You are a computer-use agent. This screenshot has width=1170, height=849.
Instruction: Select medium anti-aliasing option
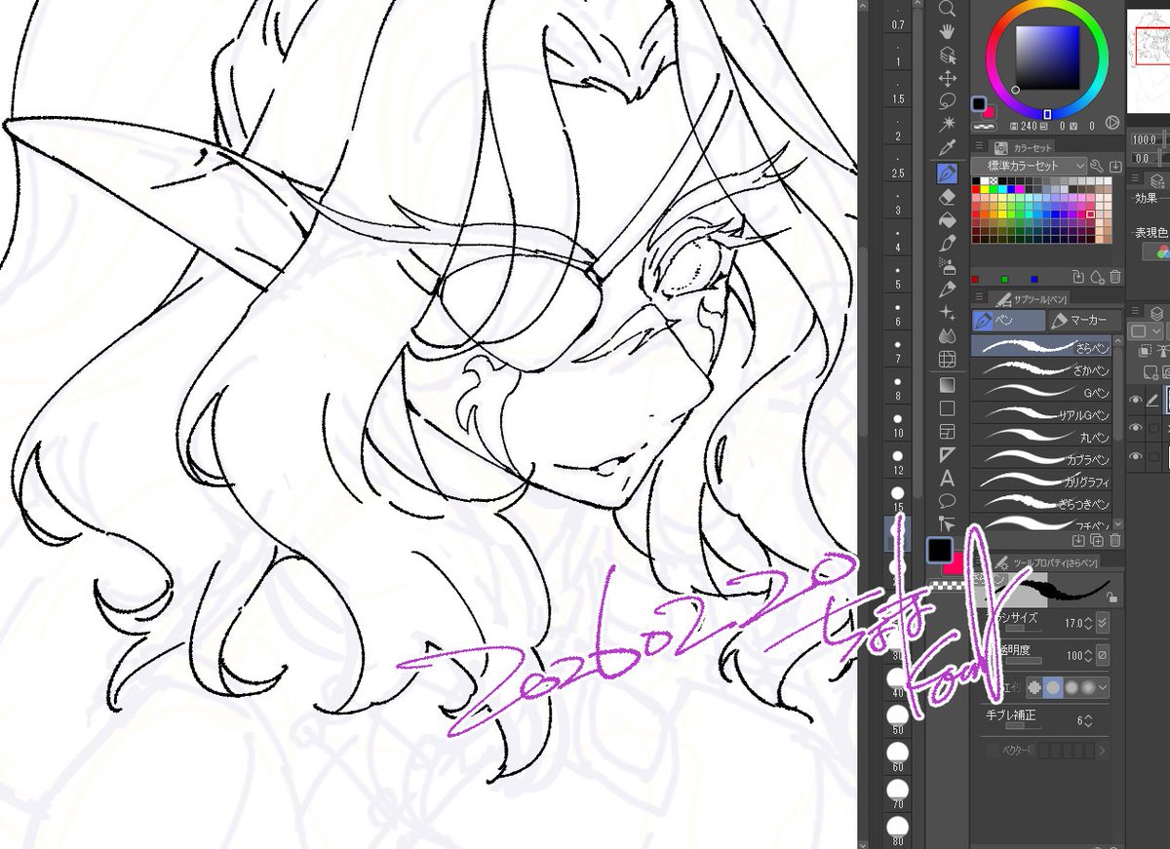(x=1072, y=688)
